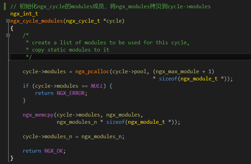The height and width of the screenshot is (164, 251).
Task: Click cycle->pool argument in ngx_pcalloc
Action: (129, 72)
